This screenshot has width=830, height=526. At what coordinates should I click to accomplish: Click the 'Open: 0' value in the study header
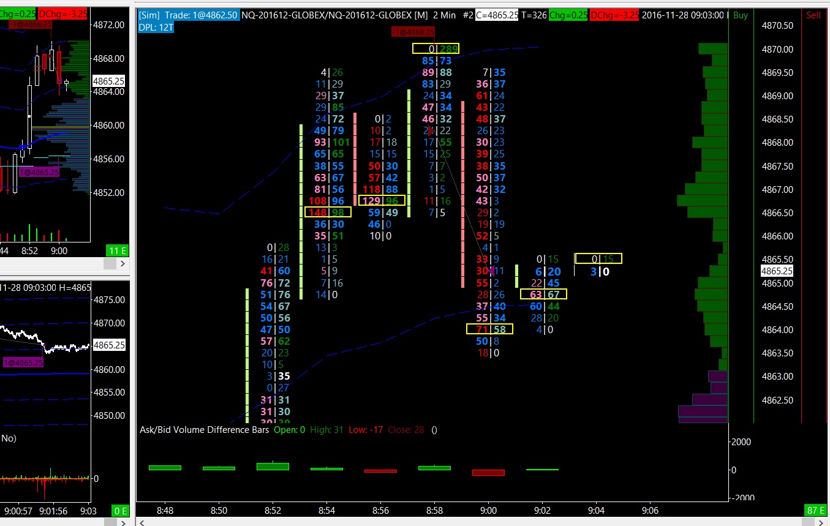point(290,430)
